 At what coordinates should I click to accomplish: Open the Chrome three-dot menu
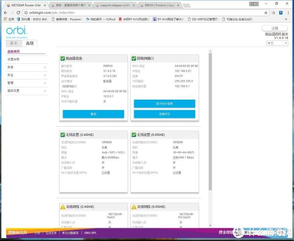pyautogui.click(x=288, y=13)
